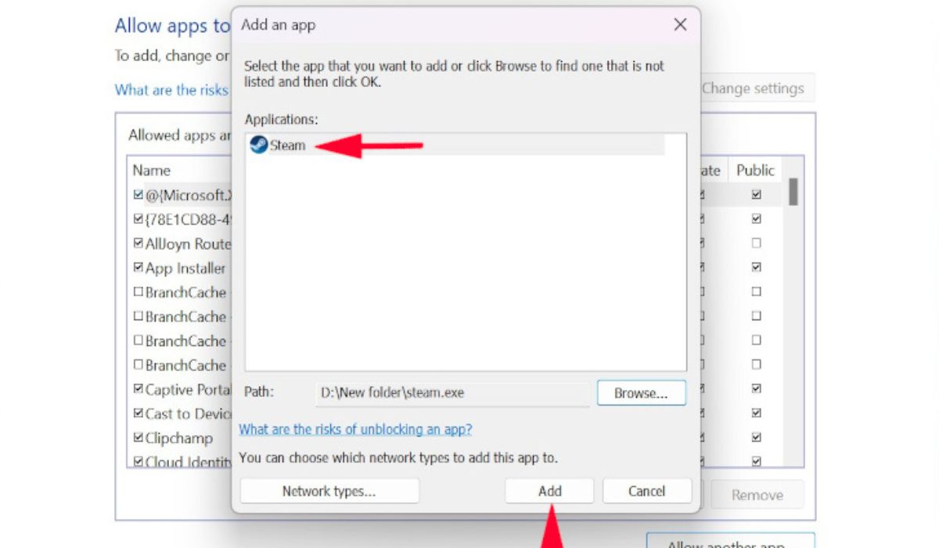Enable Public checkbox for the AllJoyn Router row

coord(756,243)
